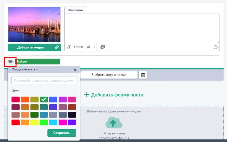Click the cloud upload icon

point(113,123)
